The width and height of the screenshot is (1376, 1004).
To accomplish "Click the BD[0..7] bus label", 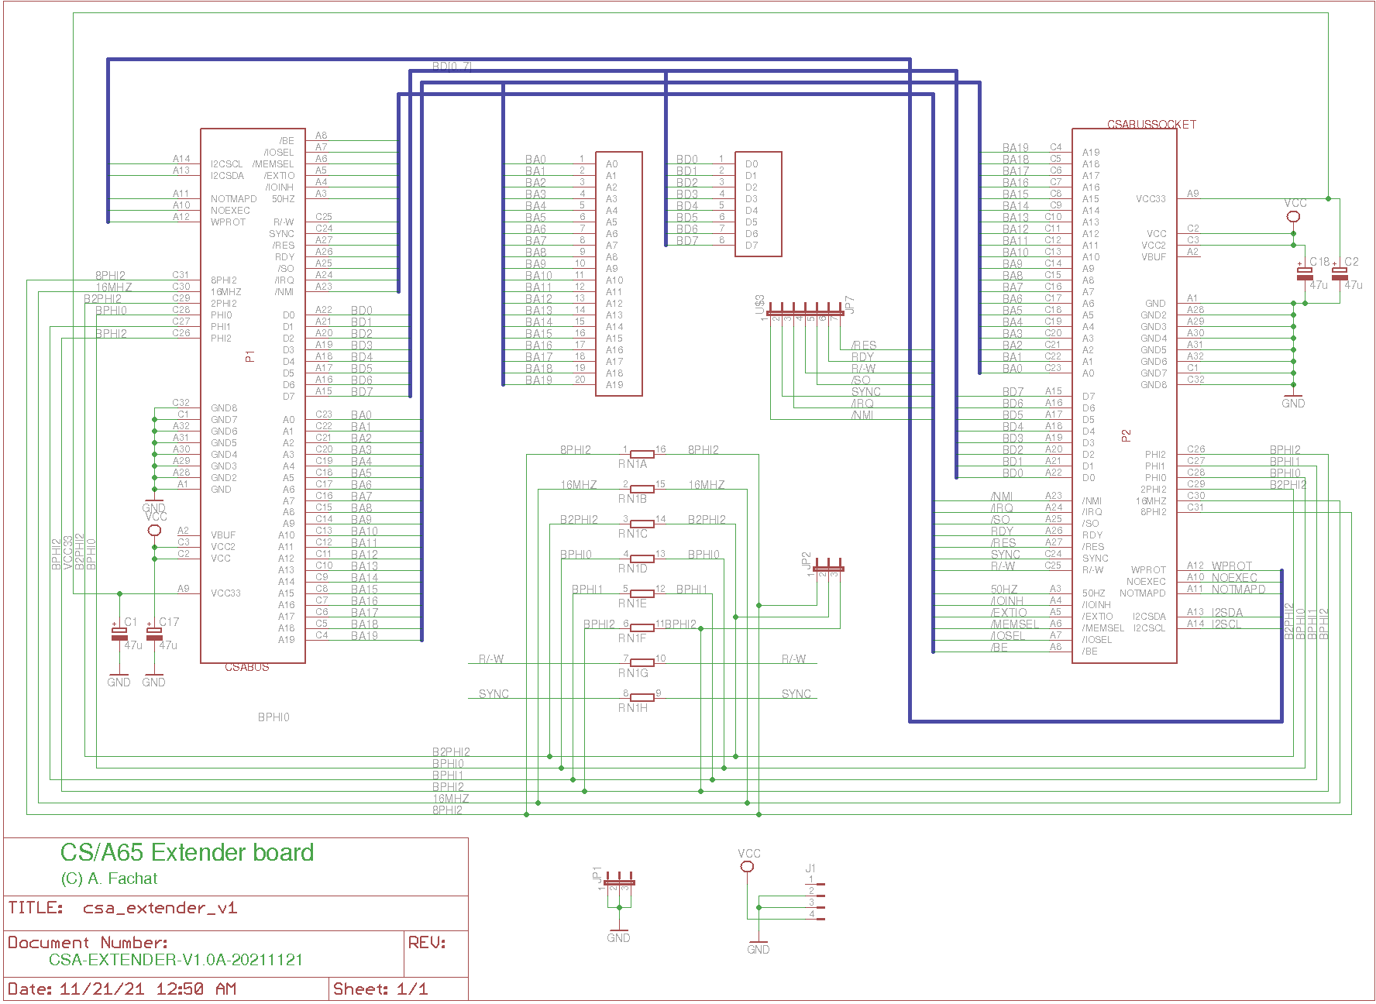I will click(452, 67).
